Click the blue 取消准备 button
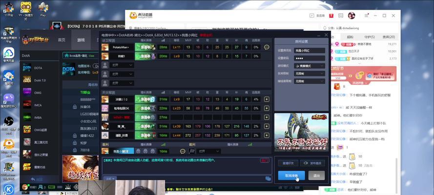This screenshot has height=195, width=434. pyautogui.click(x=291, y=175)
